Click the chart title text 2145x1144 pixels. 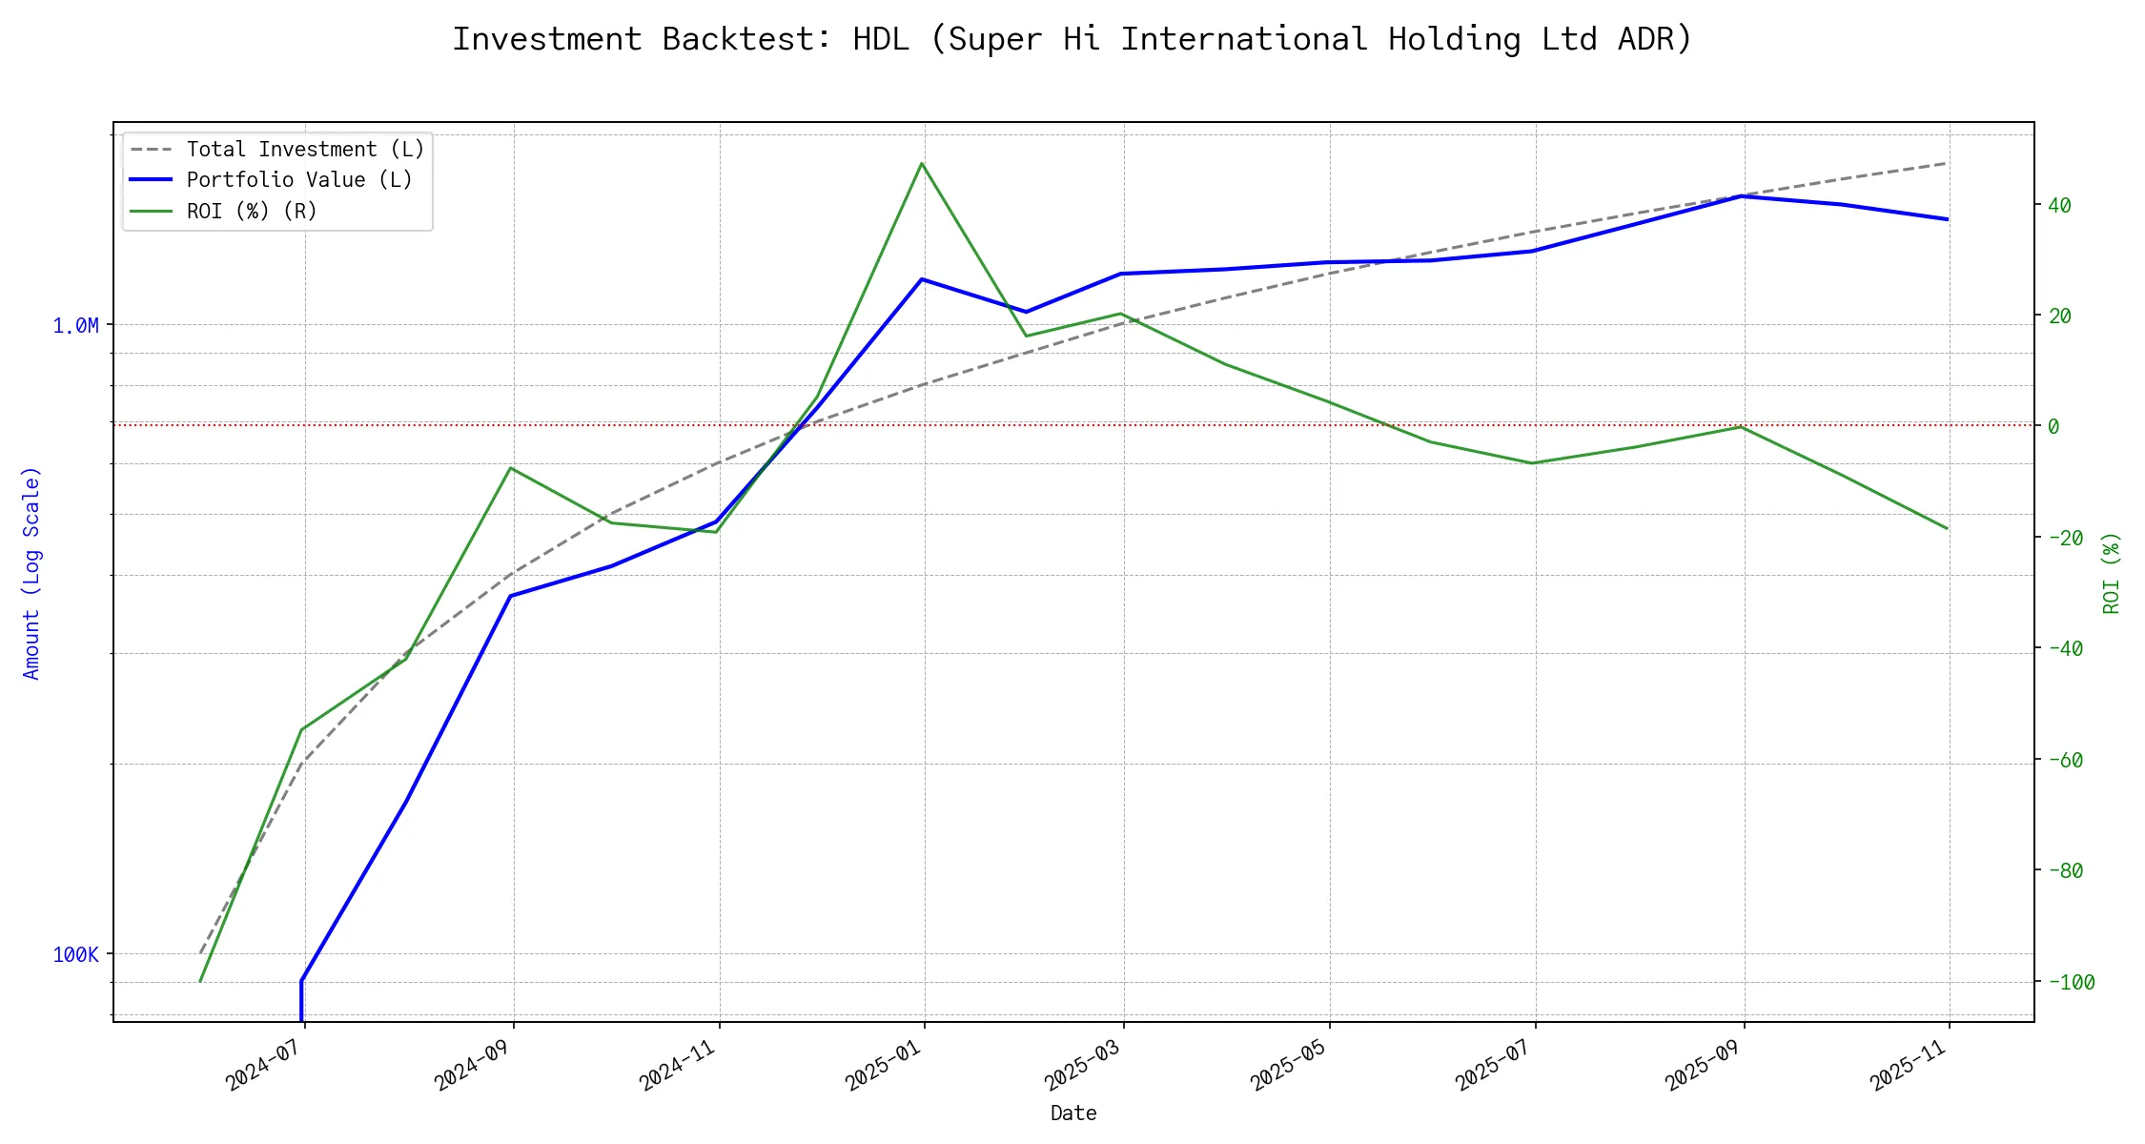(1072, 40)
